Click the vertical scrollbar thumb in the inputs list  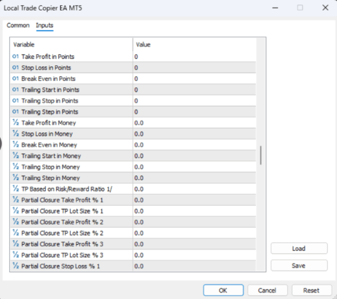tap(261, 155)
